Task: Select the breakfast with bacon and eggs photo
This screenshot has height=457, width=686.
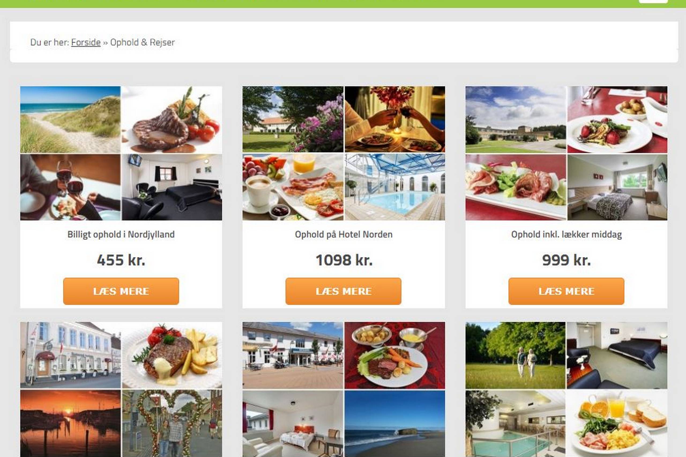Action: click(293, 187)
